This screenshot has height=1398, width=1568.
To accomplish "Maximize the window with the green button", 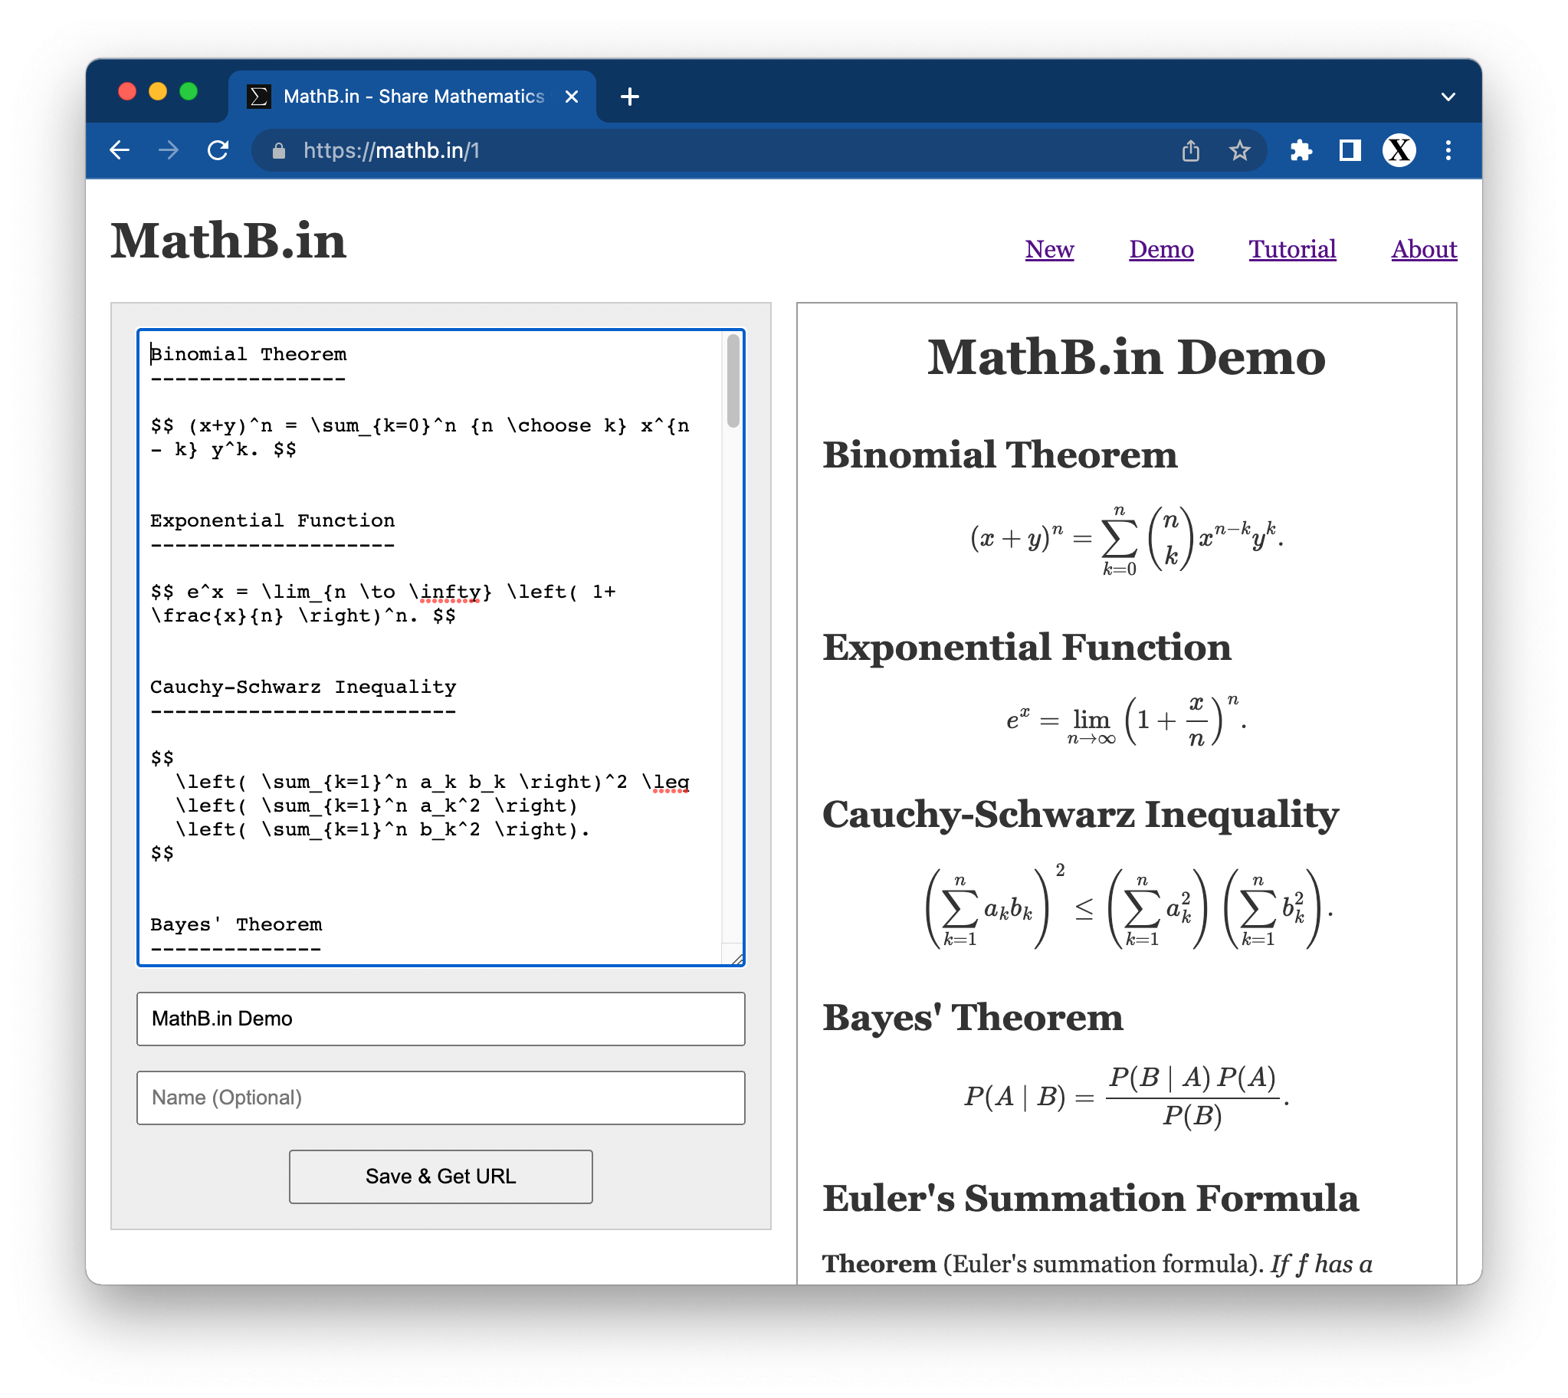I will click(188, 92).
